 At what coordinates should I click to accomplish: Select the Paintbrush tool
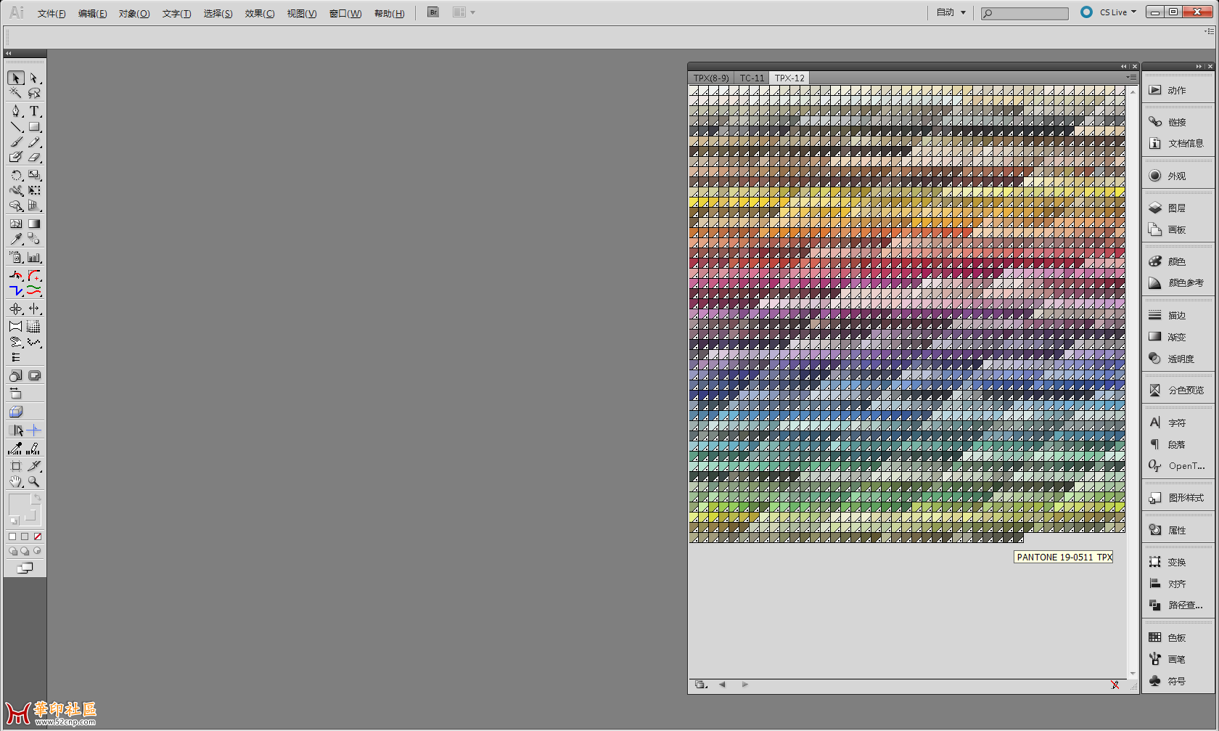(x=16, y=142)
